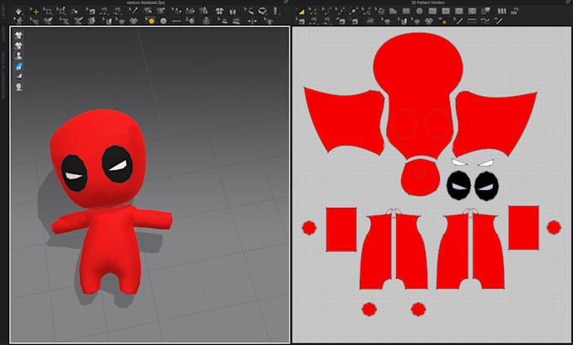Select yellow Edit Pattern triangle in 2D toolbar
573x345 pixels.
[302, 12]
